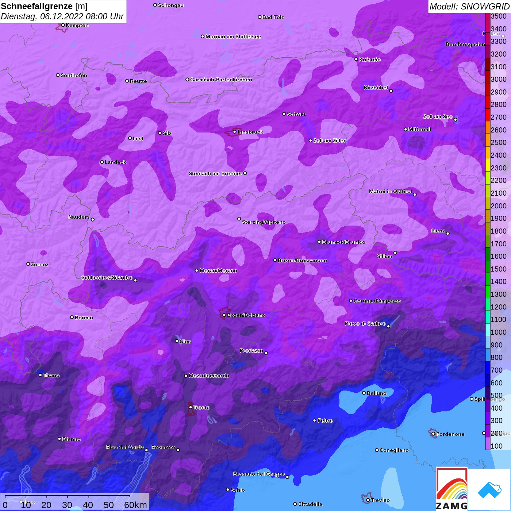Click the "Bassano del Grappa" label
The image size is (511, 511).
[x=259, y=474]
